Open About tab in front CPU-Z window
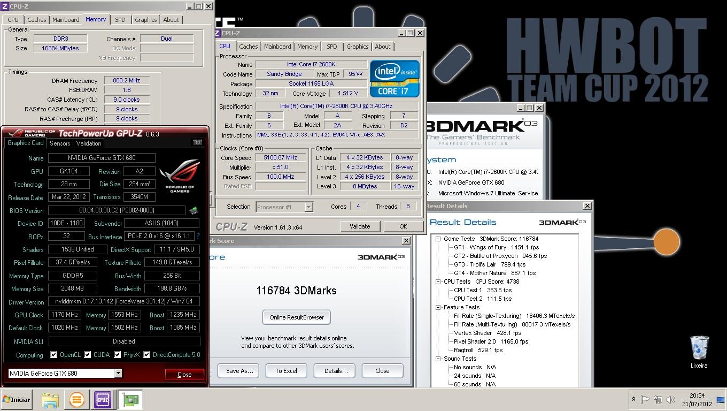 click(x=383, y=47)
